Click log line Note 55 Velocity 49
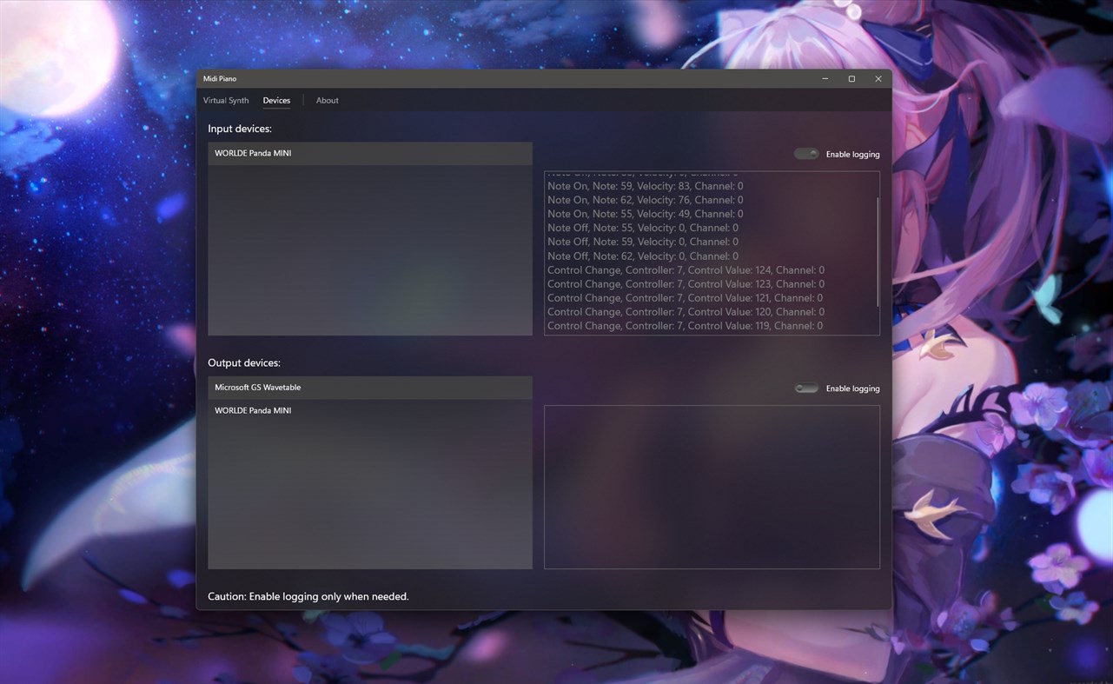 [x=645, y=214]
